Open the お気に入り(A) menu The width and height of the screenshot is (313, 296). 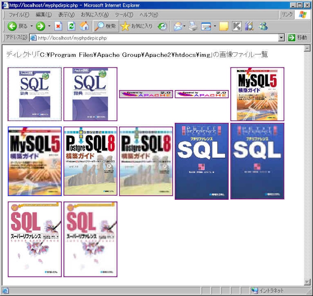(95, 14)
